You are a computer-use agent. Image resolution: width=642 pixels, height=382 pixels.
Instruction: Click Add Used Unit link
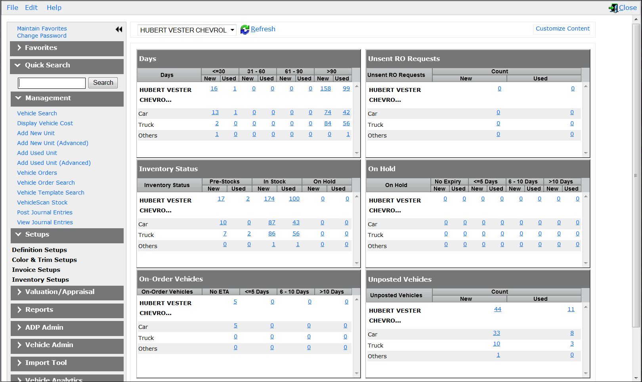(37, 153)
